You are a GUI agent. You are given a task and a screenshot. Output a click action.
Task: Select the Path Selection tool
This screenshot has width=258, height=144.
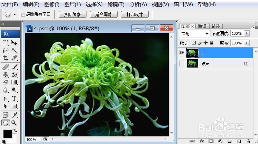point(6,106)
